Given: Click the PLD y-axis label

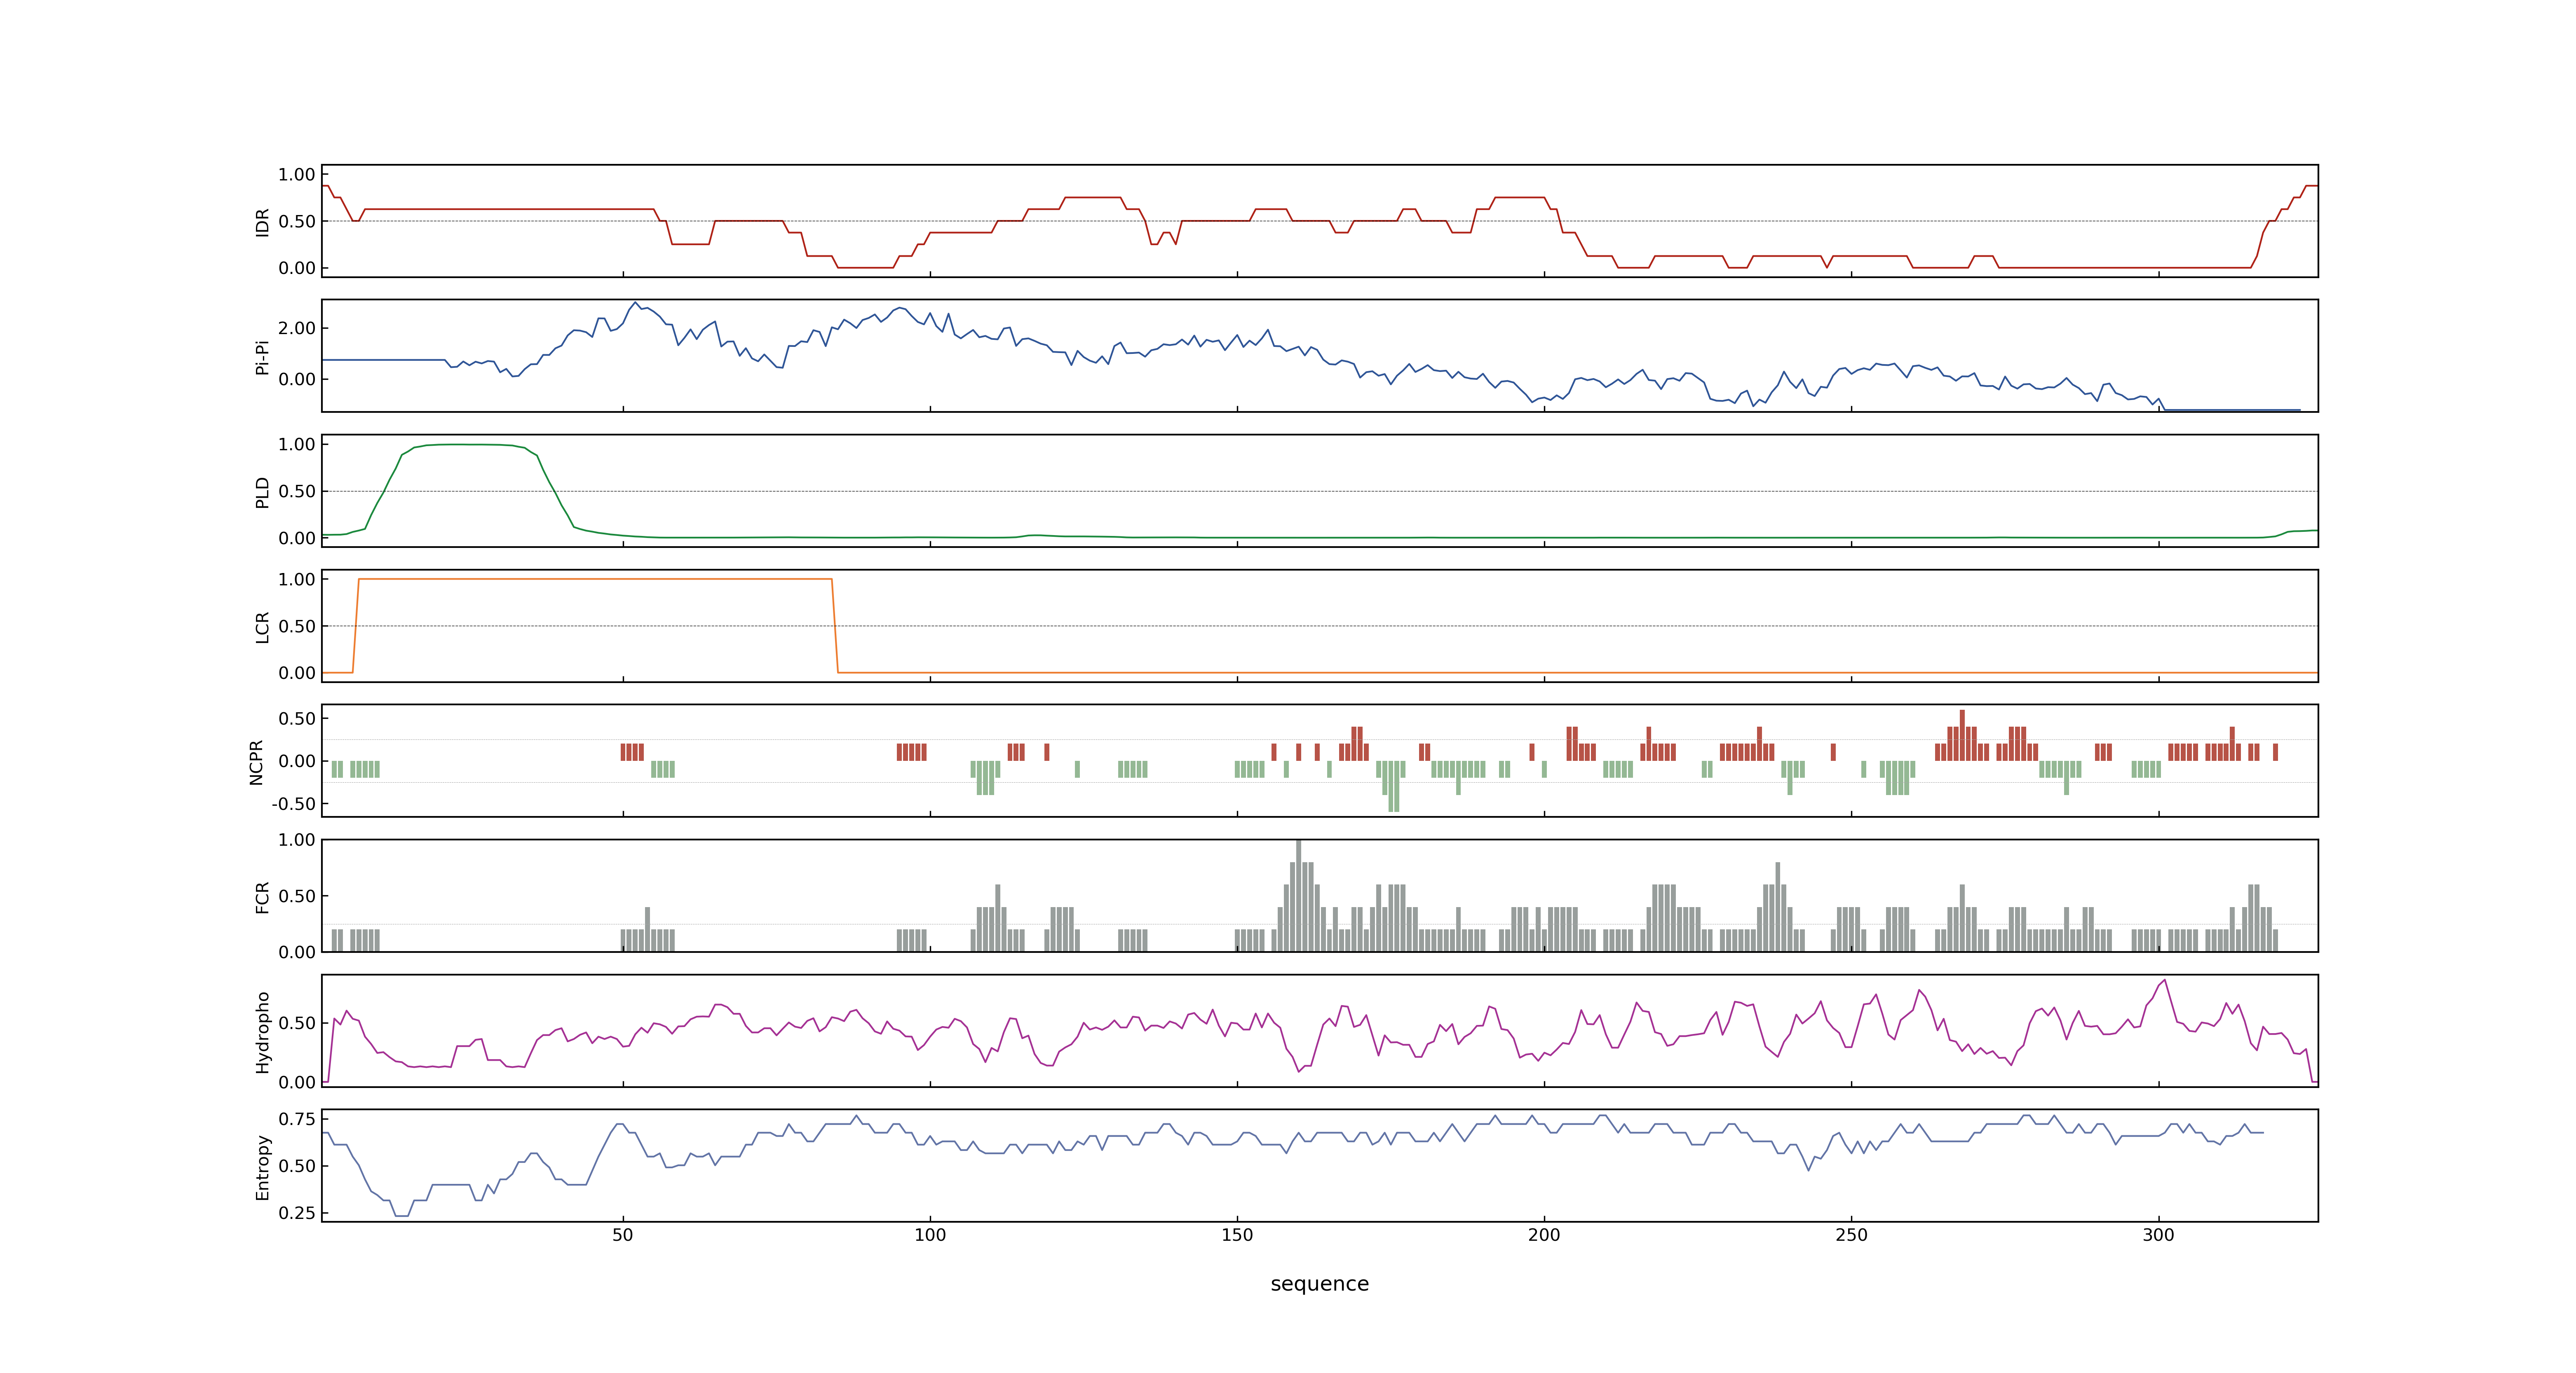Looking at the screenshot, I should coord(263,491).
